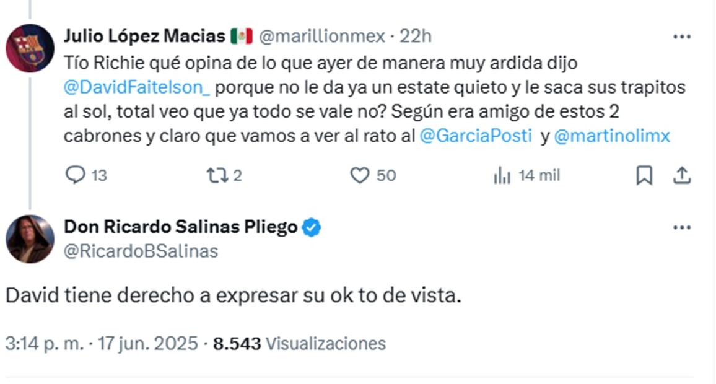
Task: Click the @RicardoBSalinas handle
Action: pos(141,251)
